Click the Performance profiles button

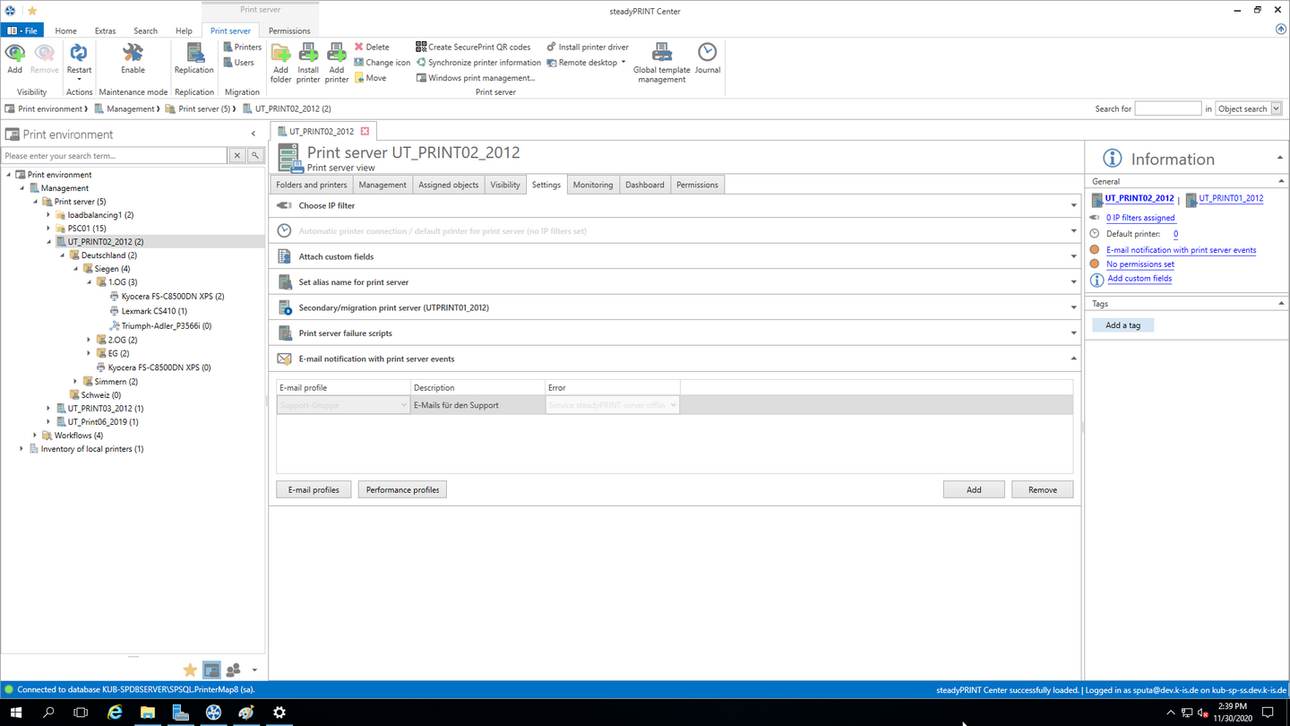402,489
